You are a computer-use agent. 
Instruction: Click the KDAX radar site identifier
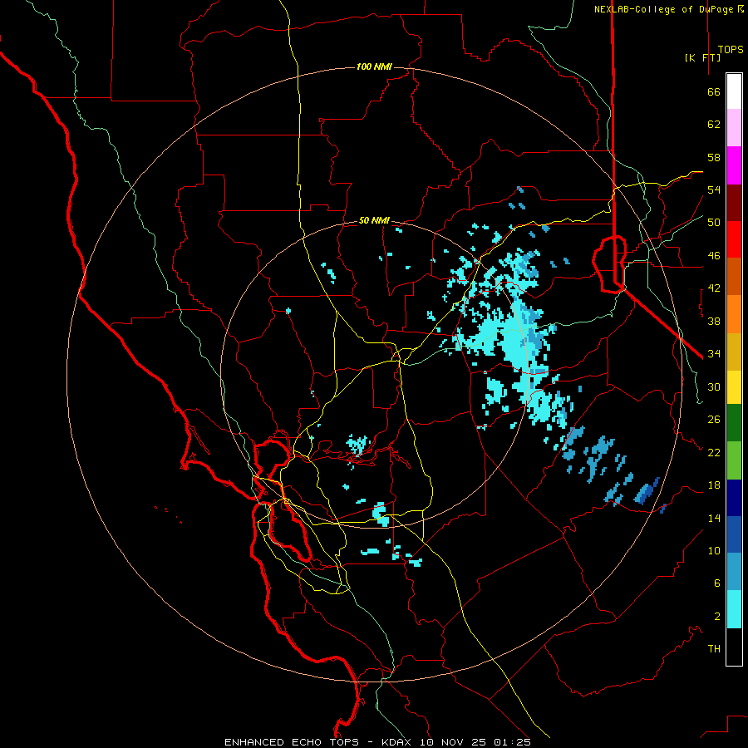click(x=398, y=742)
